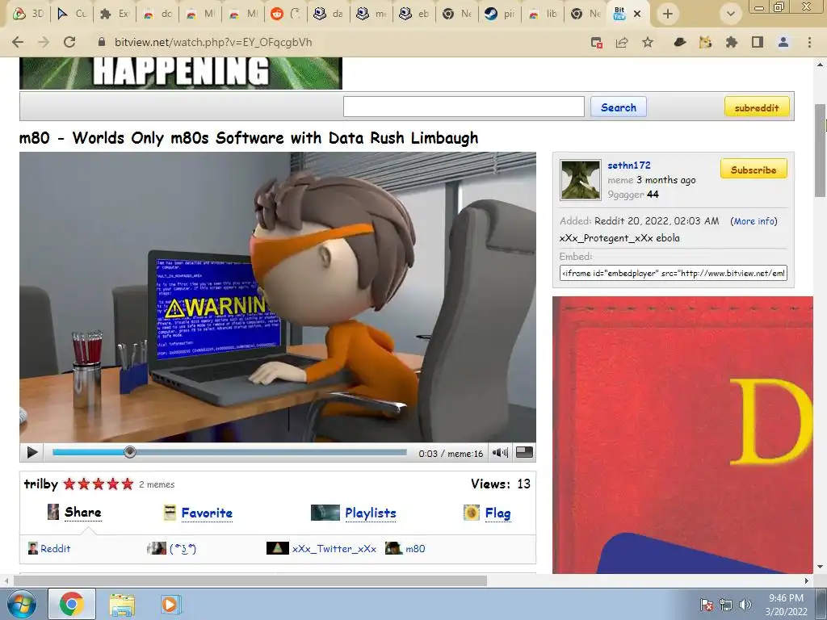The height and width of the screenshot is (620, 827).
Task: Switch to the lib tab
Action: coord(542,14)
